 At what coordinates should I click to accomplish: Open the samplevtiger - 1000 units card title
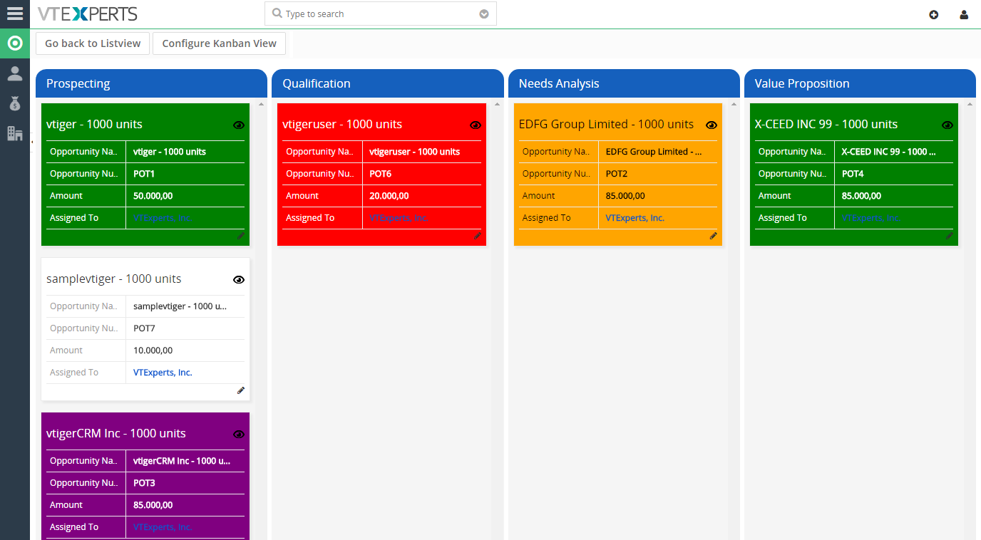(x=114, y=279)
